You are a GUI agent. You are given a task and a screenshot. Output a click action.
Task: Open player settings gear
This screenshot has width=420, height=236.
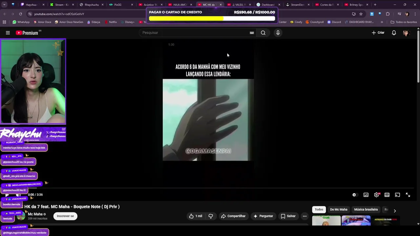377,195
